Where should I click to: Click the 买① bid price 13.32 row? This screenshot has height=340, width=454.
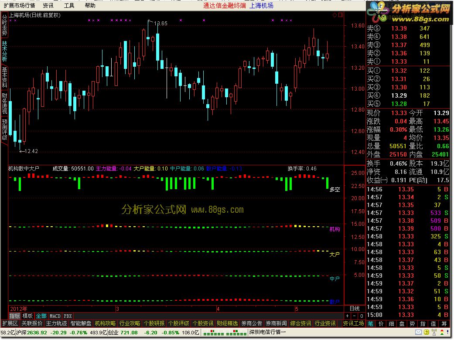(408, 71)
